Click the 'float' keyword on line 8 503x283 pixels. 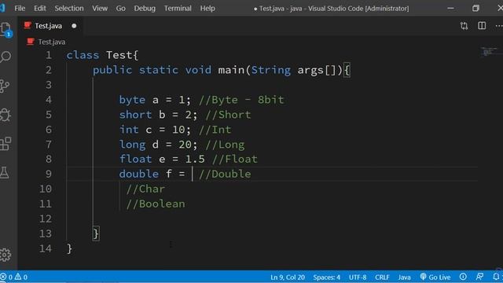(135, 159)
